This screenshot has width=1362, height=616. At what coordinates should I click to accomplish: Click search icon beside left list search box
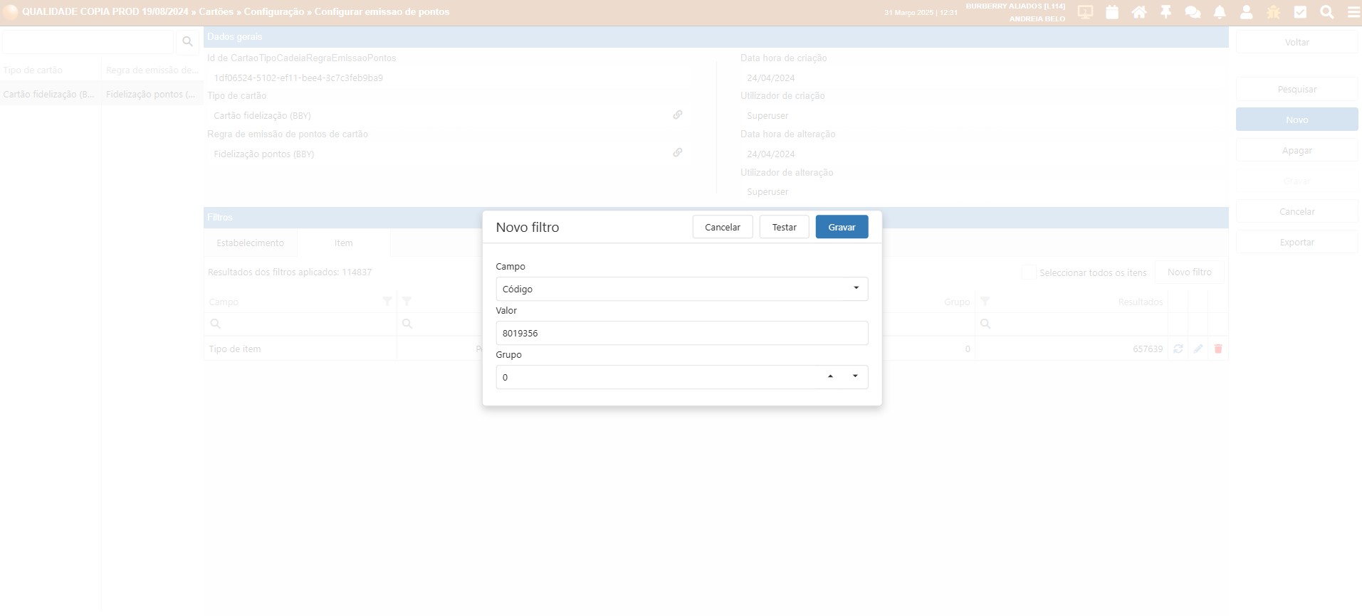[187, 42]
